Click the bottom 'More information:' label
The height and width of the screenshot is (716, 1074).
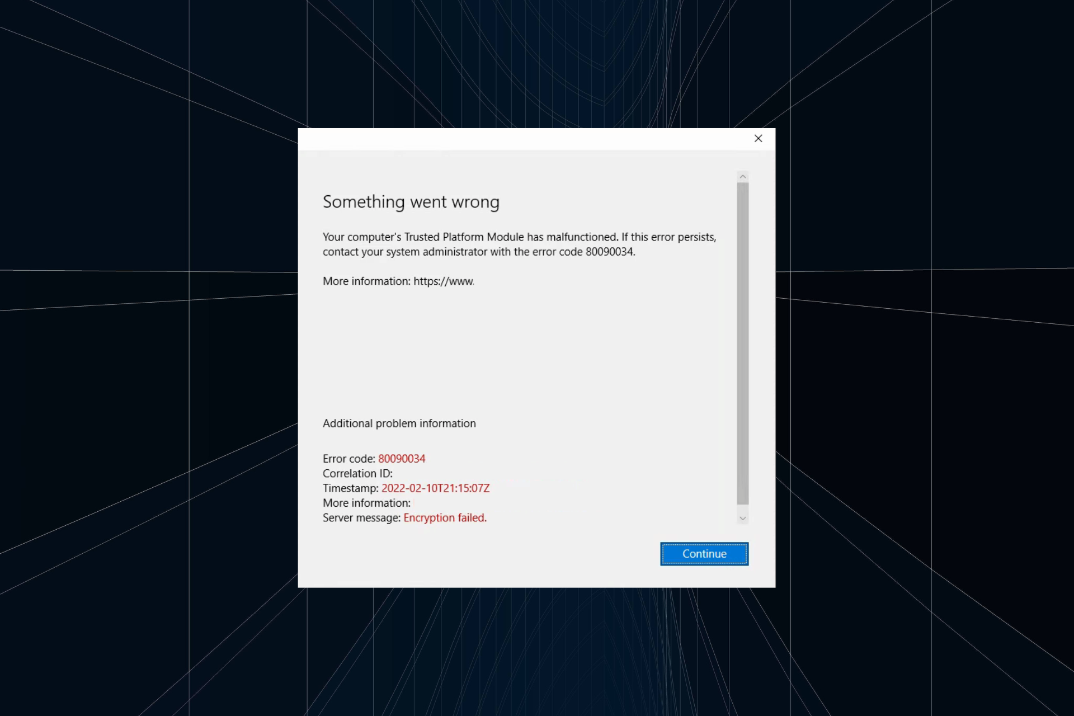(x=367, y=503)
